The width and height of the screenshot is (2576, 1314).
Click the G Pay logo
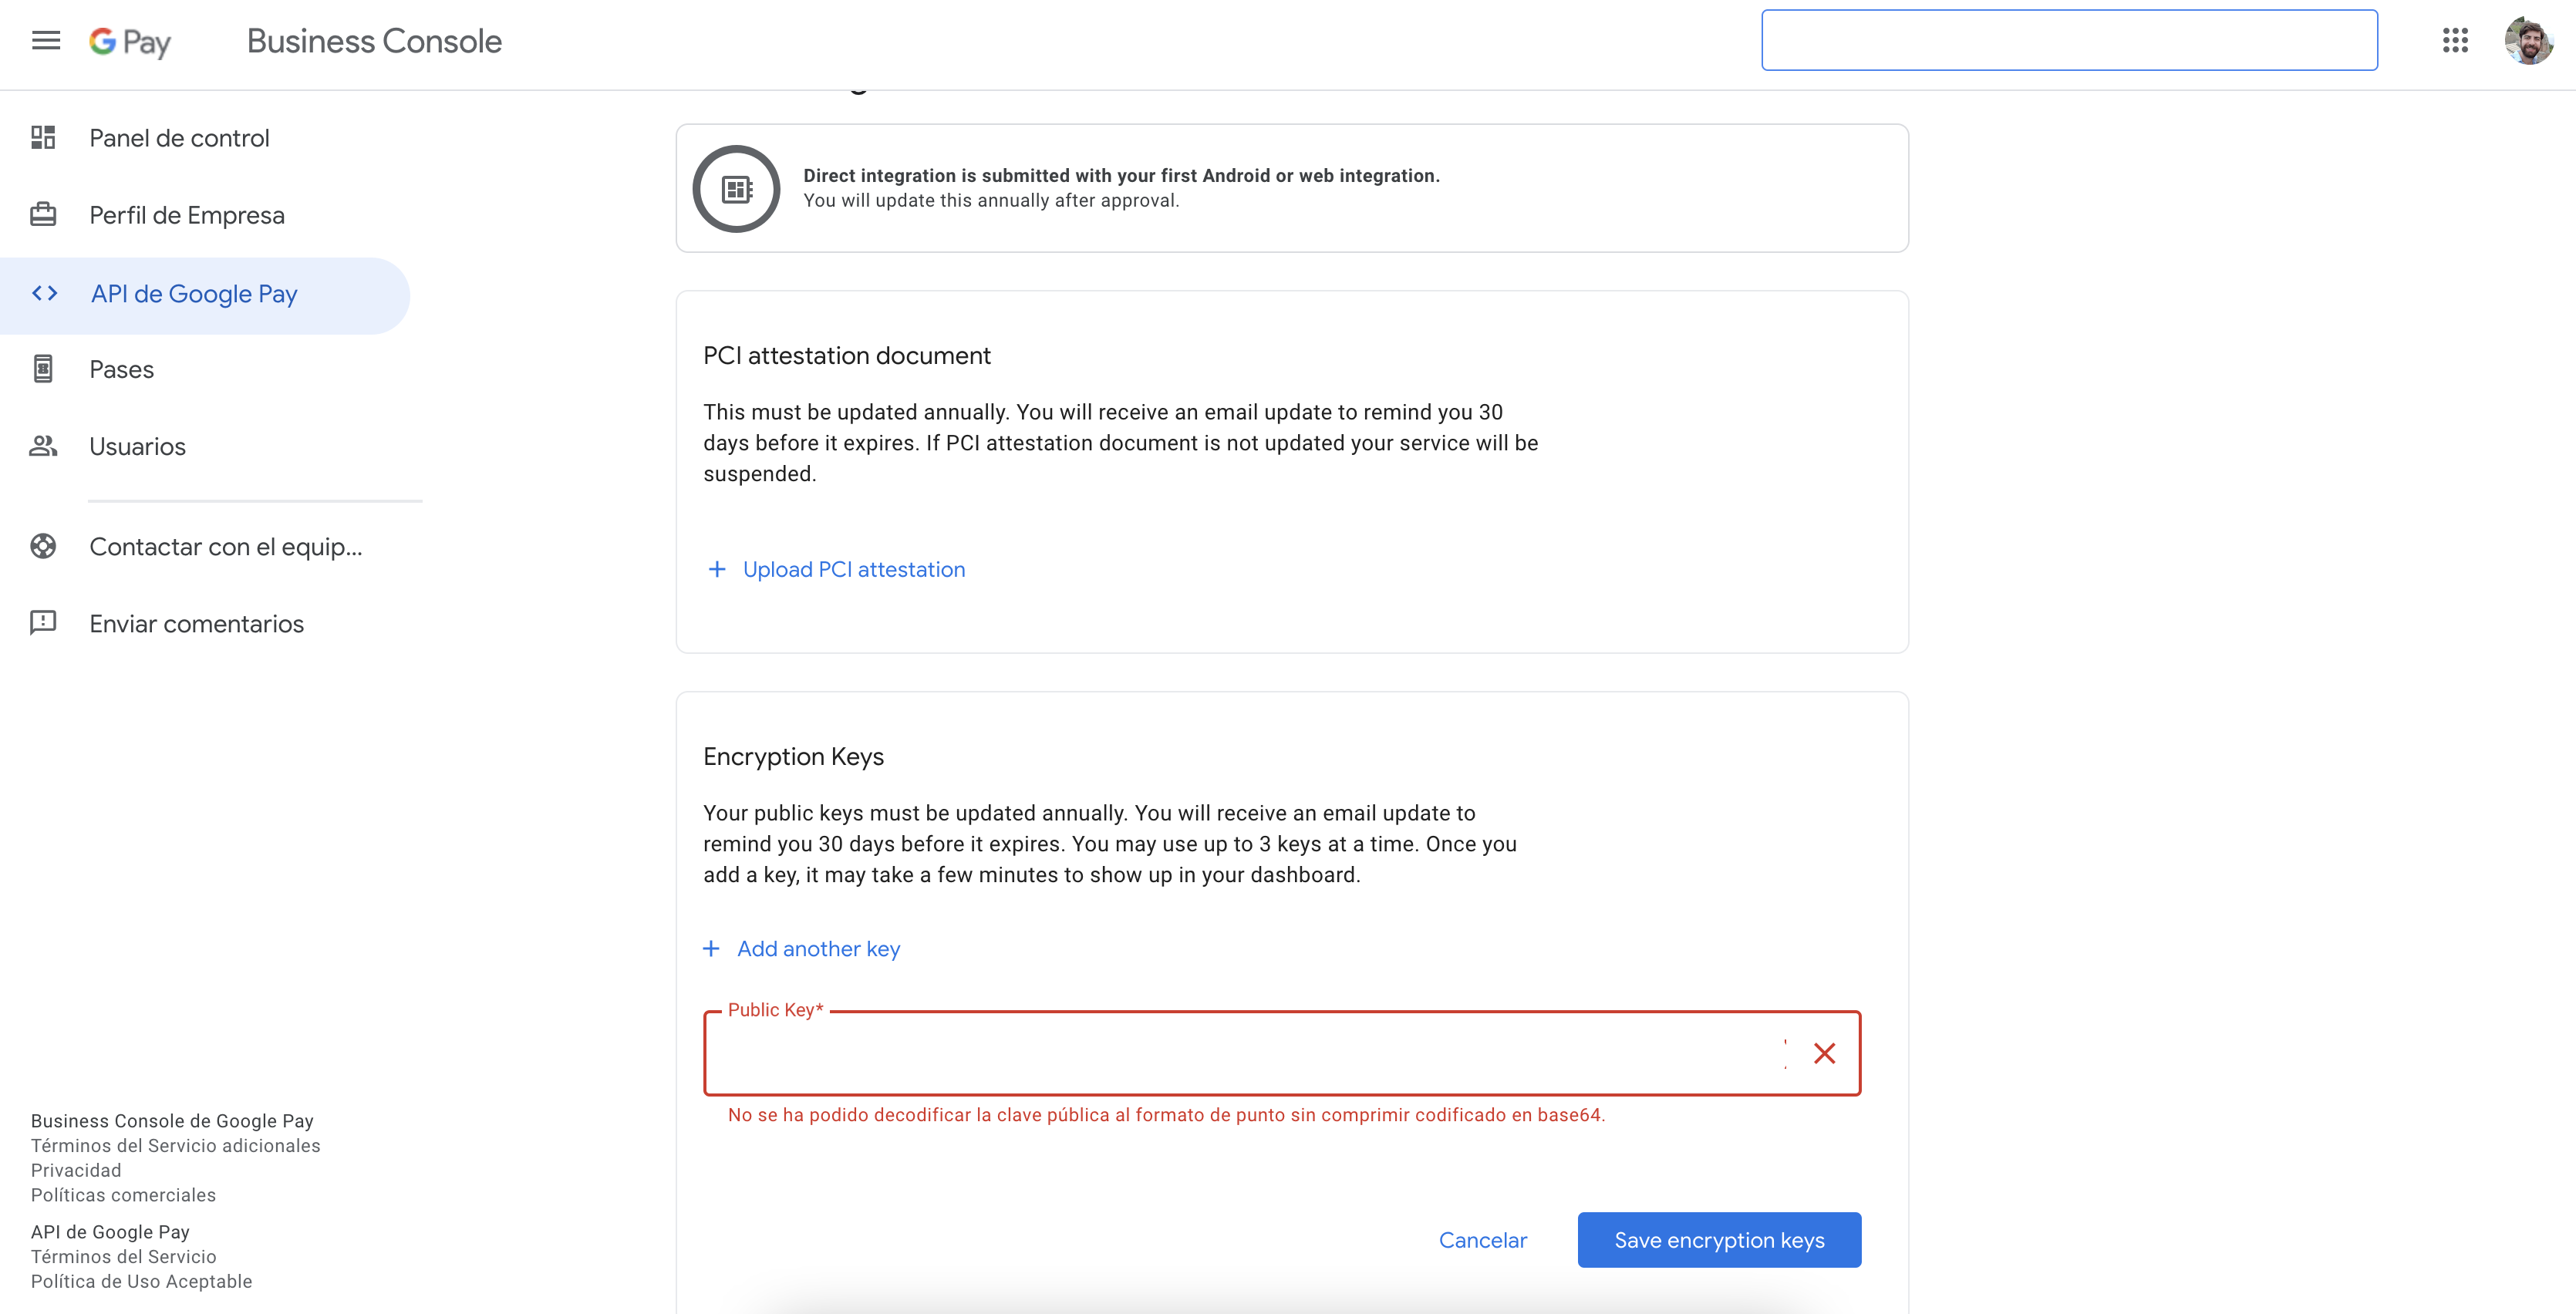point(130,41)
